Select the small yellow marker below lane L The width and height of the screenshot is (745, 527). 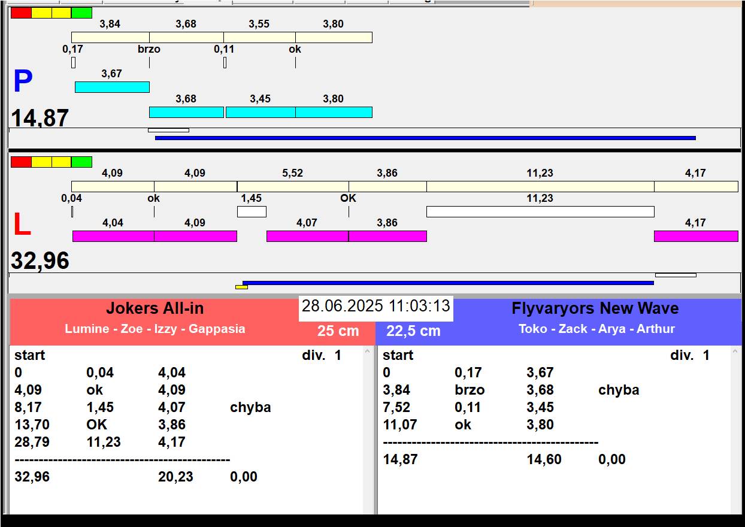click(x=241, y=287)
